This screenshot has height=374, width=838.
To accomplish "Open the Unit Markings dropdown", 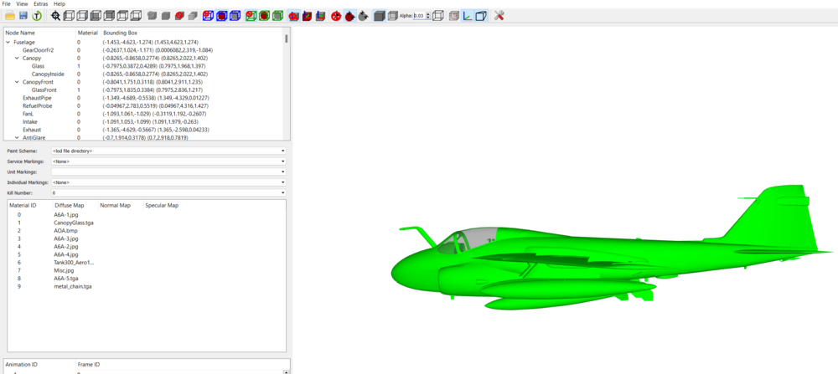I will 168,172.
